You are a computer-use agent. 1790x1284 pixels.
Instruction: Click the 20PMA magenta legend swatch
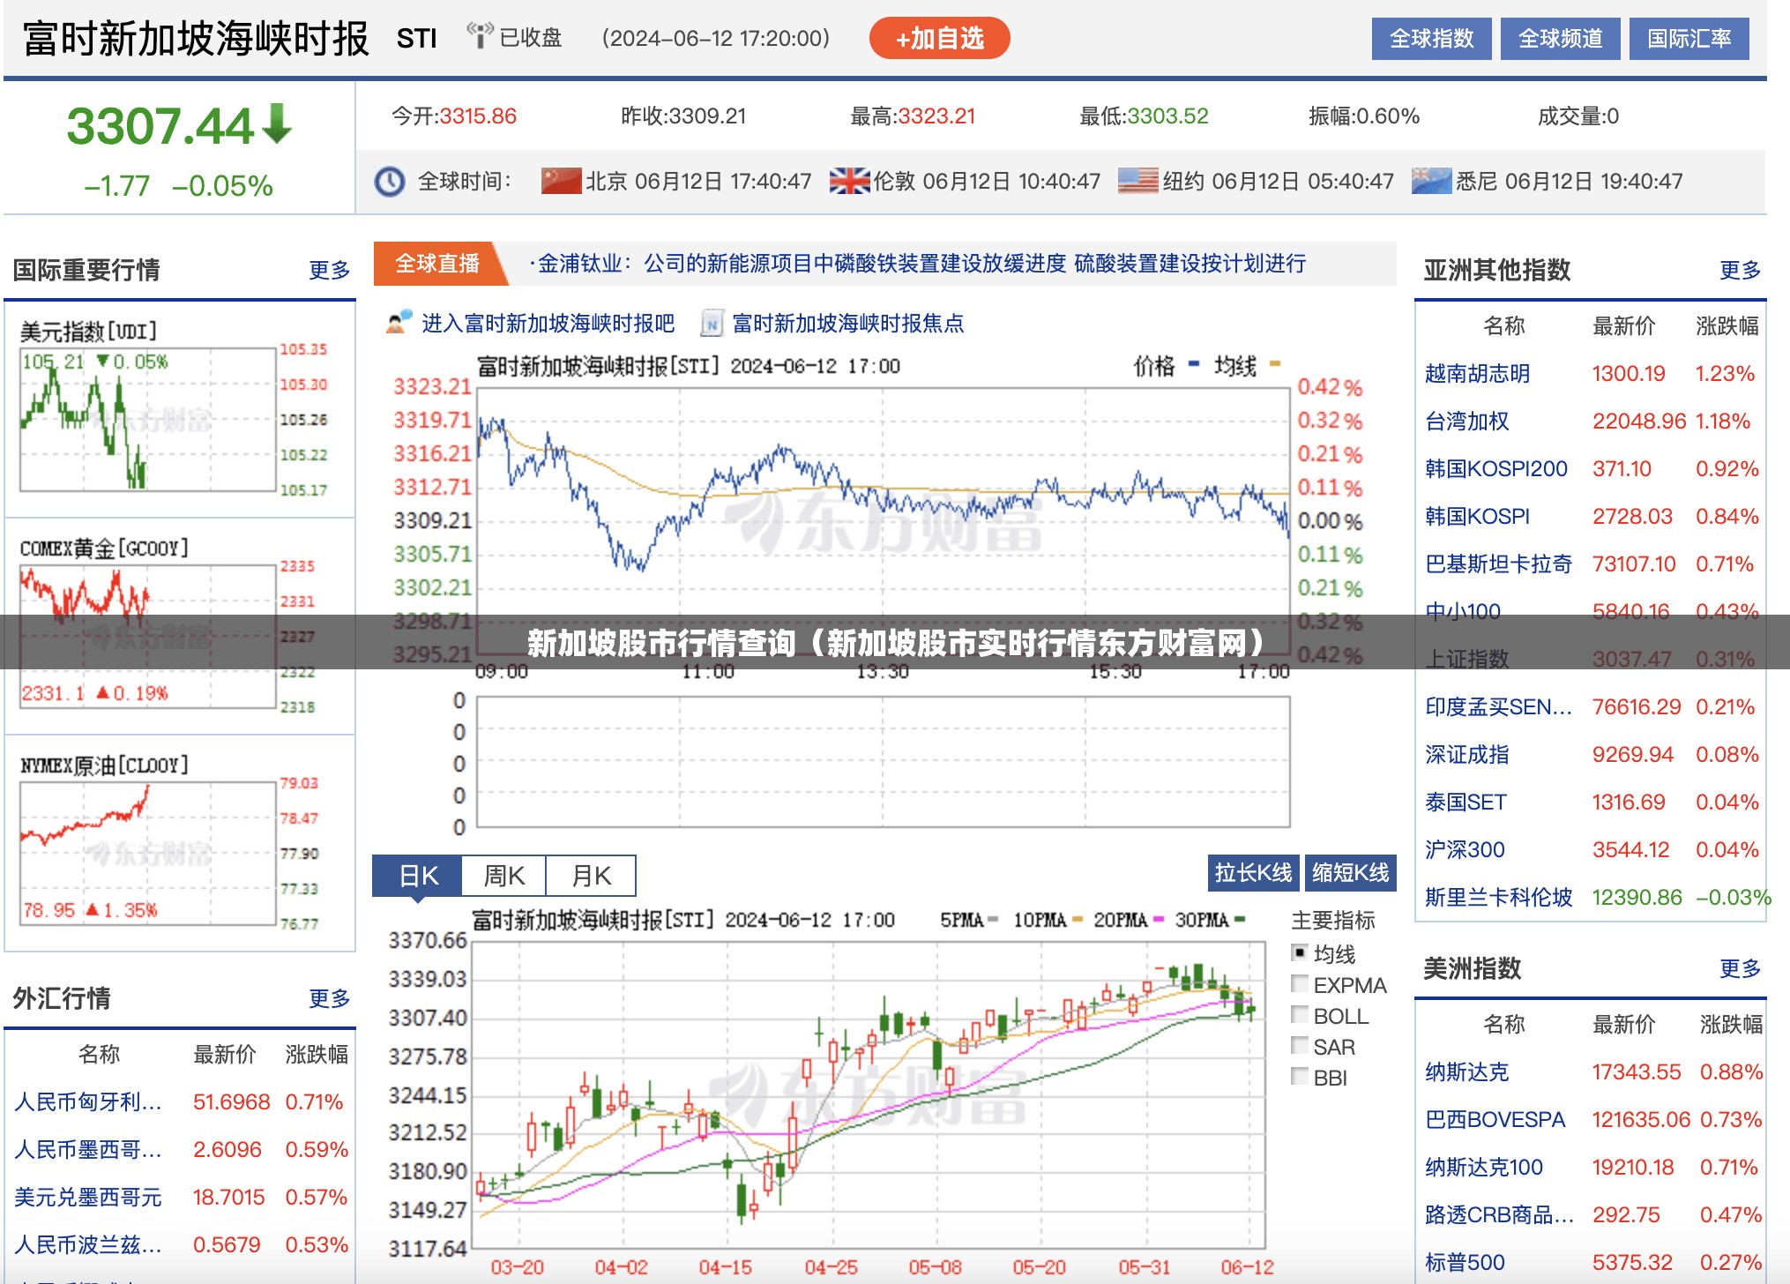[1159, 920]
